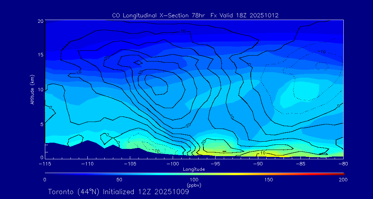Select the colorbar's 200 value label

tap(343, 180)
